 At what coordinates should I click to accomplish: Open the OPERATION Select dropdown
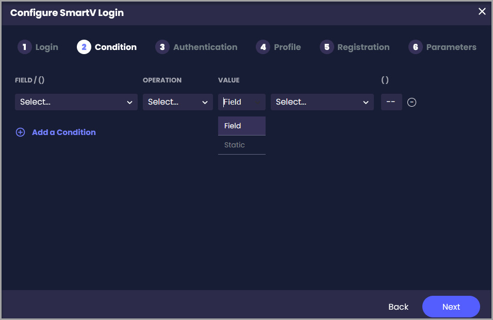pos(177,102)
